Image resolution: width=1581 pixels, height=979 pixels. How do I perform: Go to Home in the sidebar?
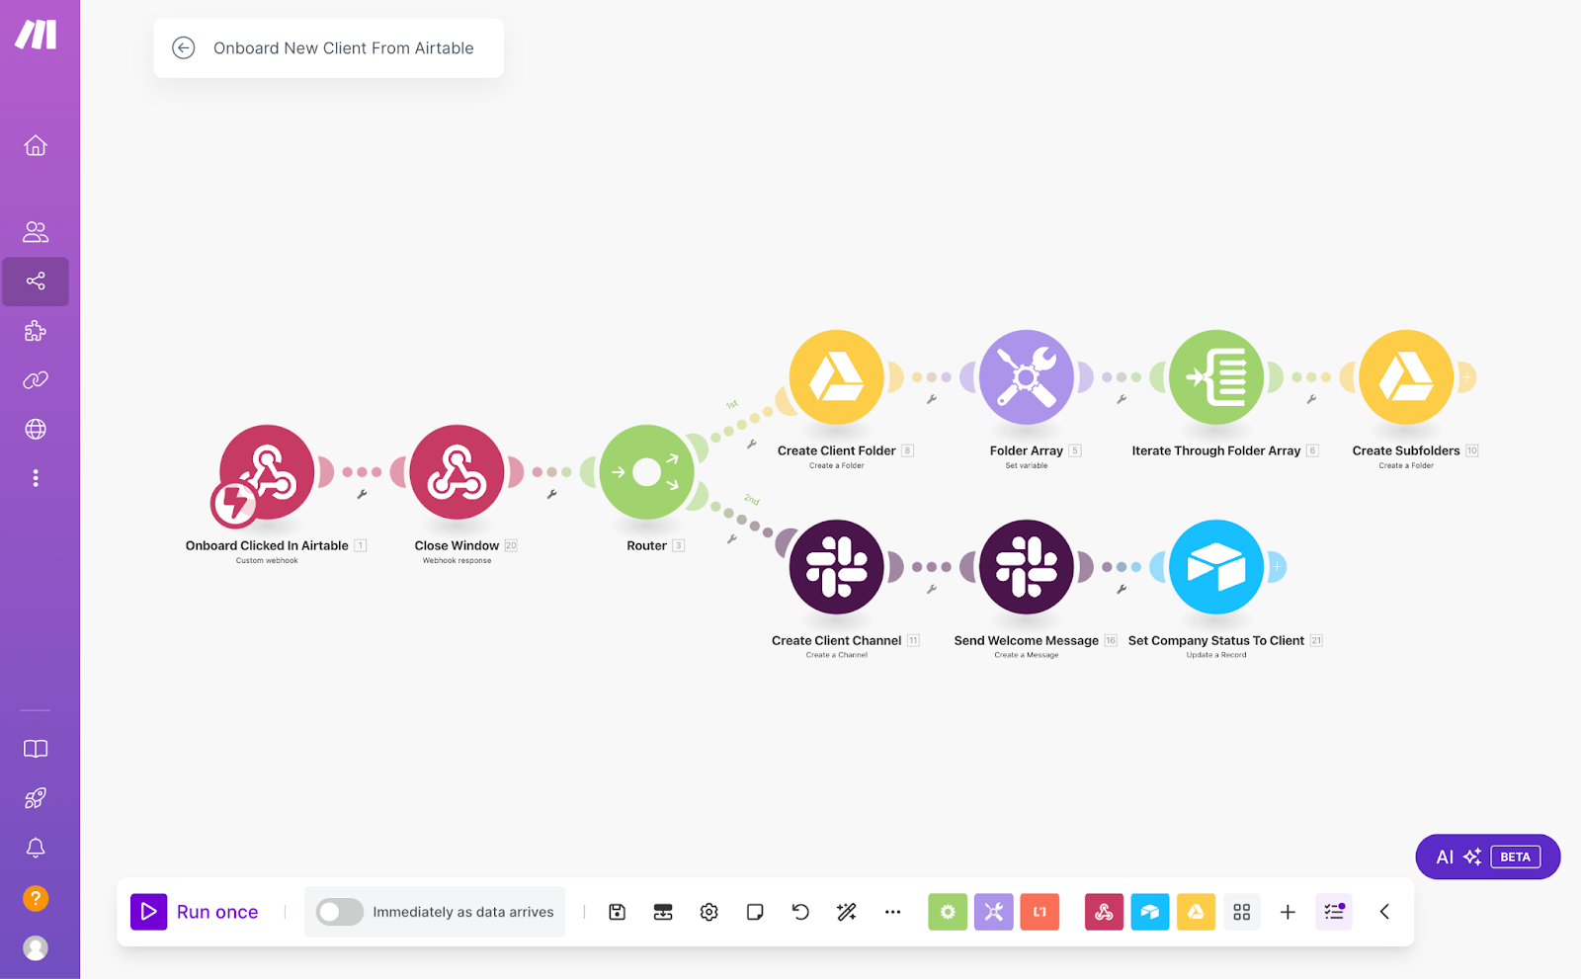click(36, 146)
